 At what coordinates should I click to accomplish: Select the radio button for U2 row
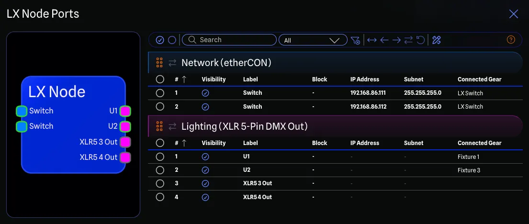pos(160,170)
